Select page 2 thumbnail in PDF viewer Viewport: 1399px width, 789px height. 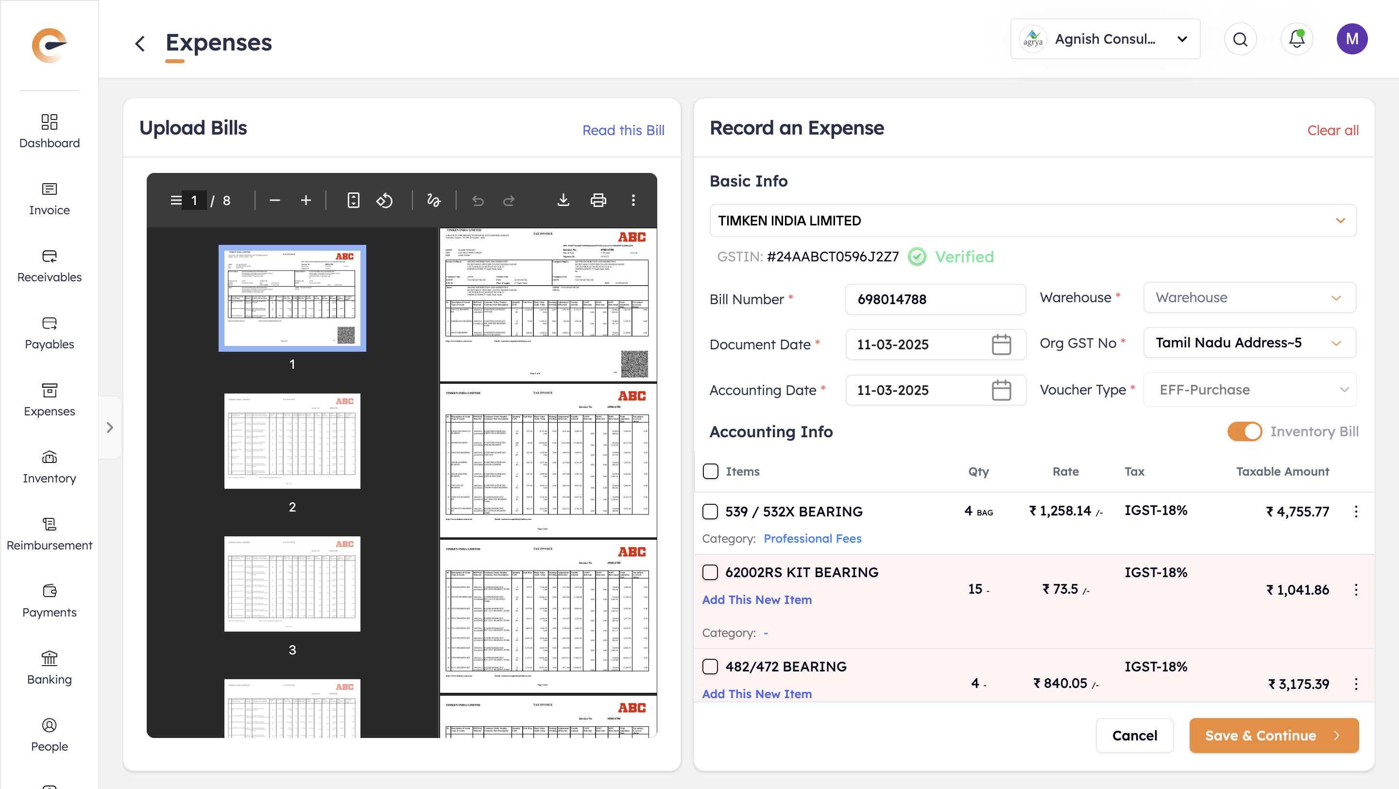[292, 441]
